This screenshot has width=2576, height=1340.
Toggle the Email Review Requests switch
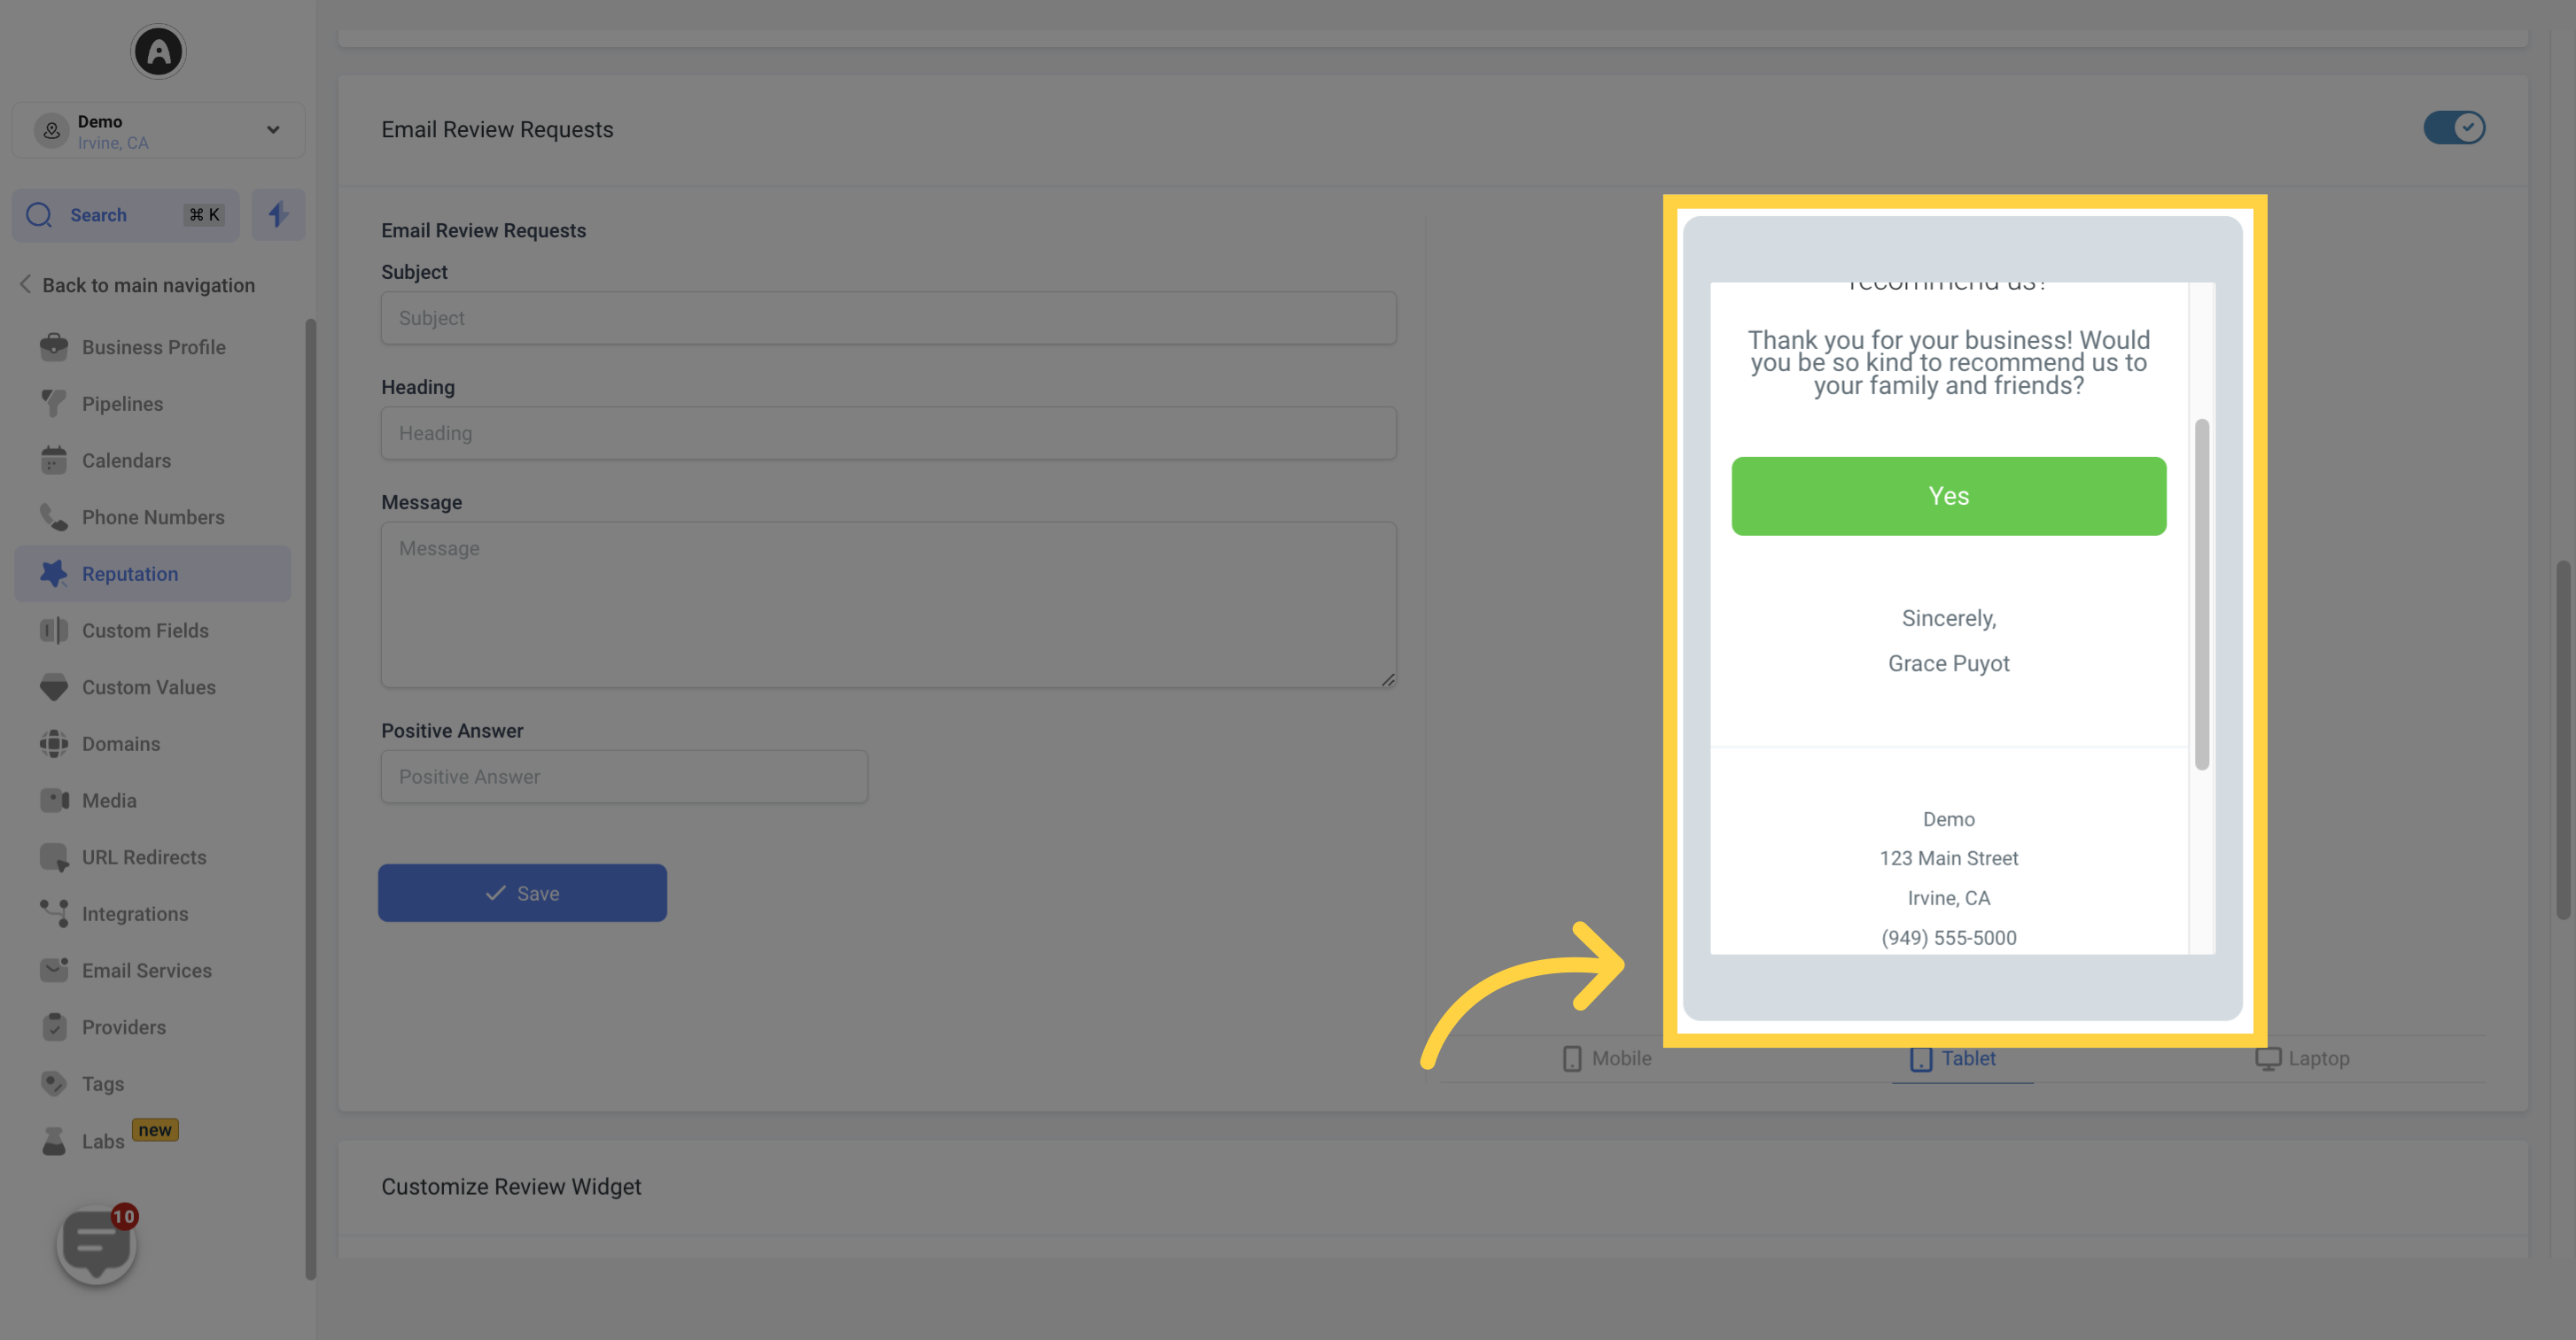pyautogui.click(x=2455, y=128)
